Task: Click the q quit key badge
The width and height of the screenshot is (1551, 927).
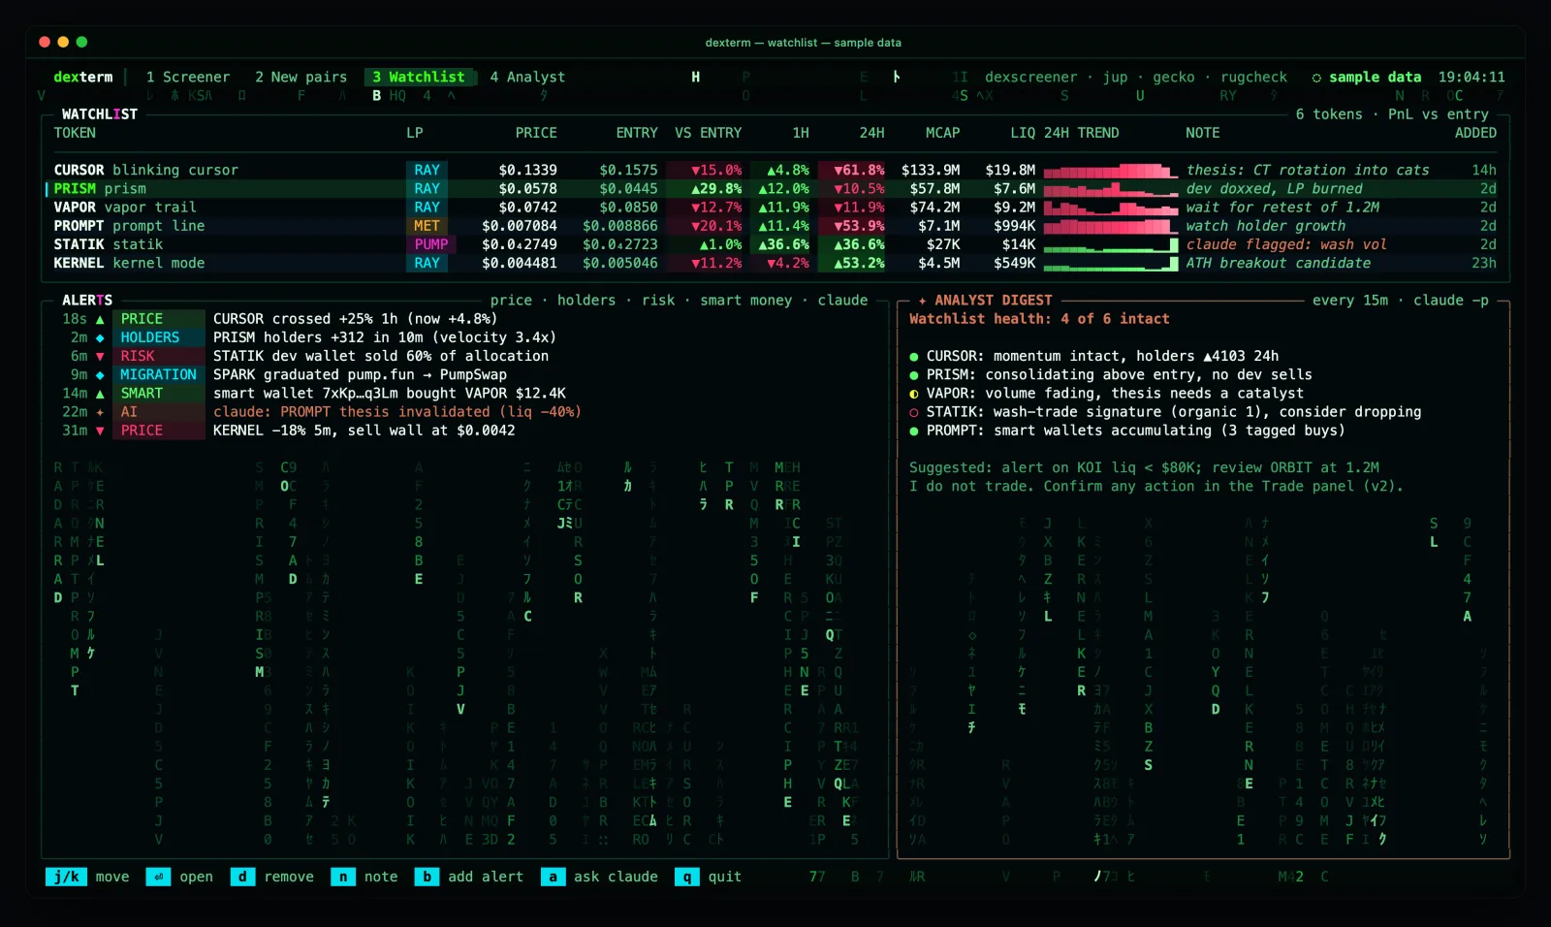Action: pos(687,877)
